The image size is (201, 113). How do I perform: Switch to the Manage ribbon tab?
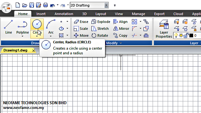(x=139, y=14)
